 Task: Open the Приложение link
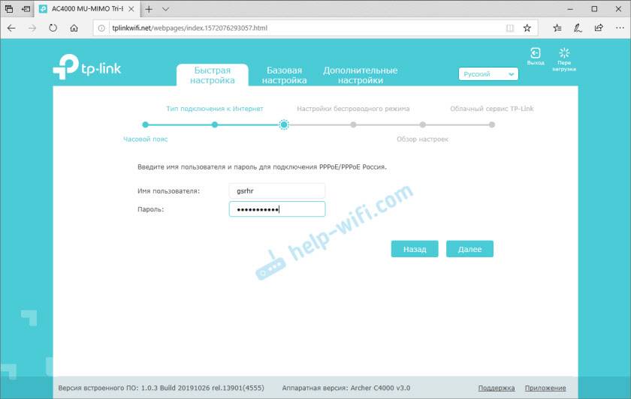point(545,388)
